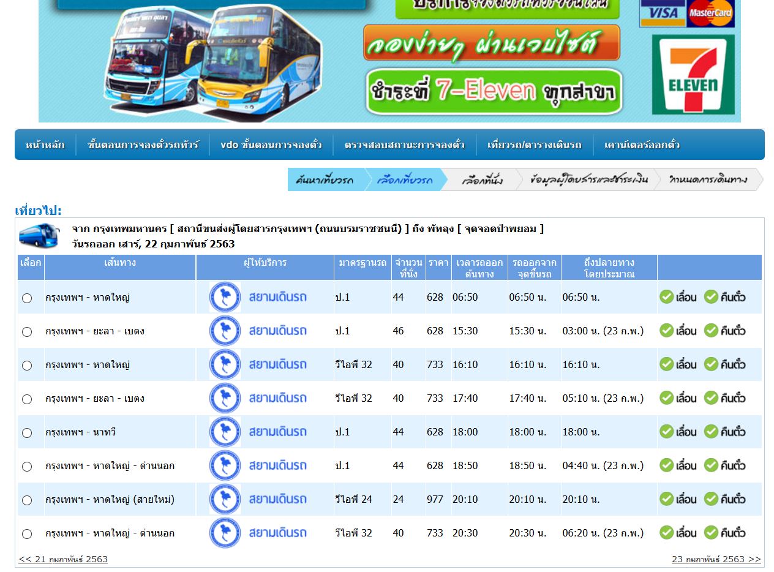Click price 977 in วีไอพี 24 row
Image resolution: width=774 pixels, height=572 pixels.
(x=435, y=499)
